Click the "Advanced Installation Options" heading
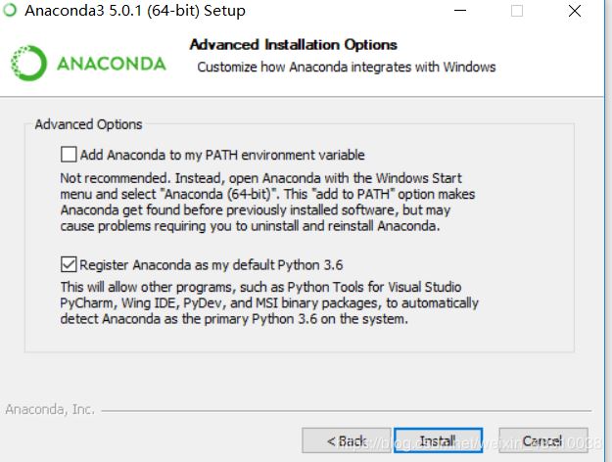The image size is (612, 462). pos(293,45)
